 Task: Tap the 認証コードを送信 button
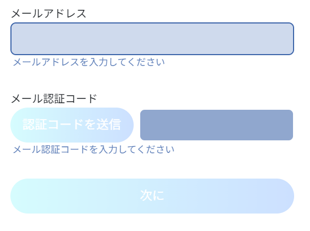tap(72, 125)
